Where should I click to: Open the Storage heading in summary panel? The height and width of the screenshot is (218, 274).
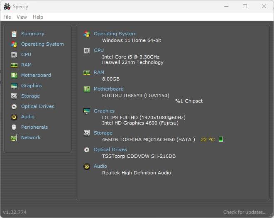coord(103,133)
